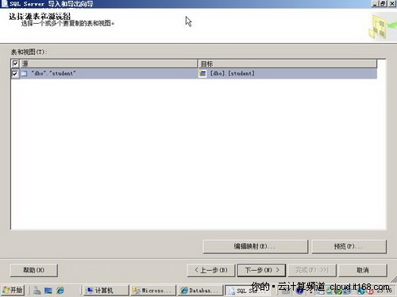The height and width of the screenshot is (297, 397).
Task: Go to next step with 下一步
Action: [261, 270]
